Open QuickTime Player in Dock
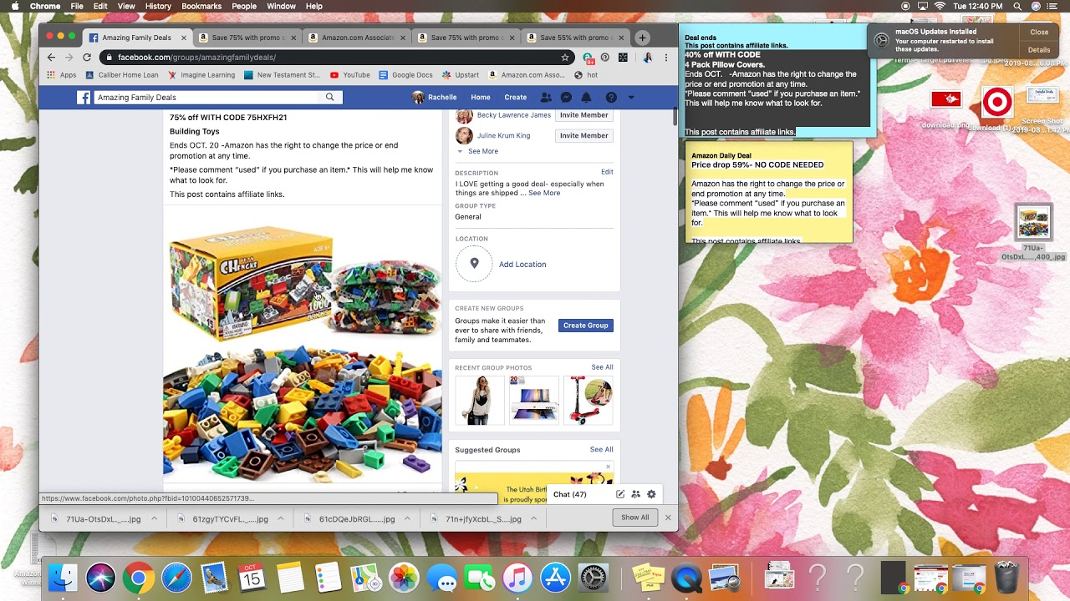1070x601 pixels. tap(688, 578)
